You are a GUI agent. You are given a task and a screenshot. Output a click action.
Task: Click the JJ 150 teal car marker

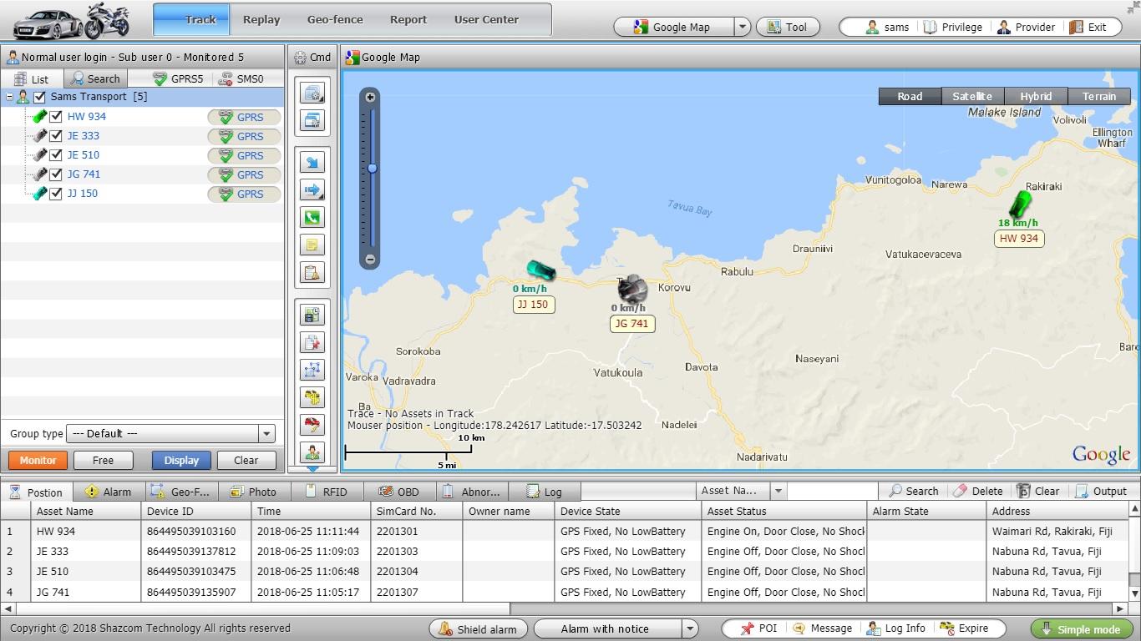click(x=540, y=270)
